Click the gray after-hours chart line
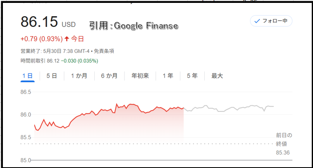The height and width of the screenshot is (168, 313). click(229, 108)
